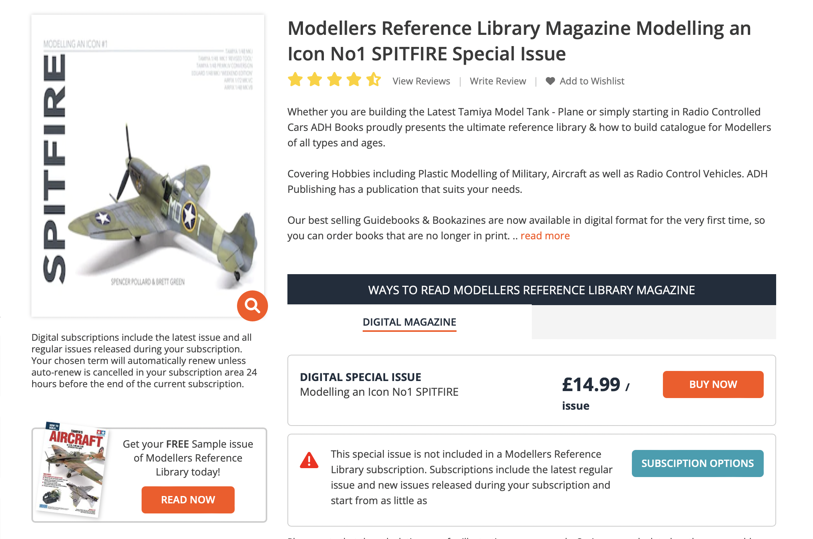Image resolution: width=813 pixels, height=539 pixels.
Task: Click the Add to Wishlist text
Action: click(592, 81)
